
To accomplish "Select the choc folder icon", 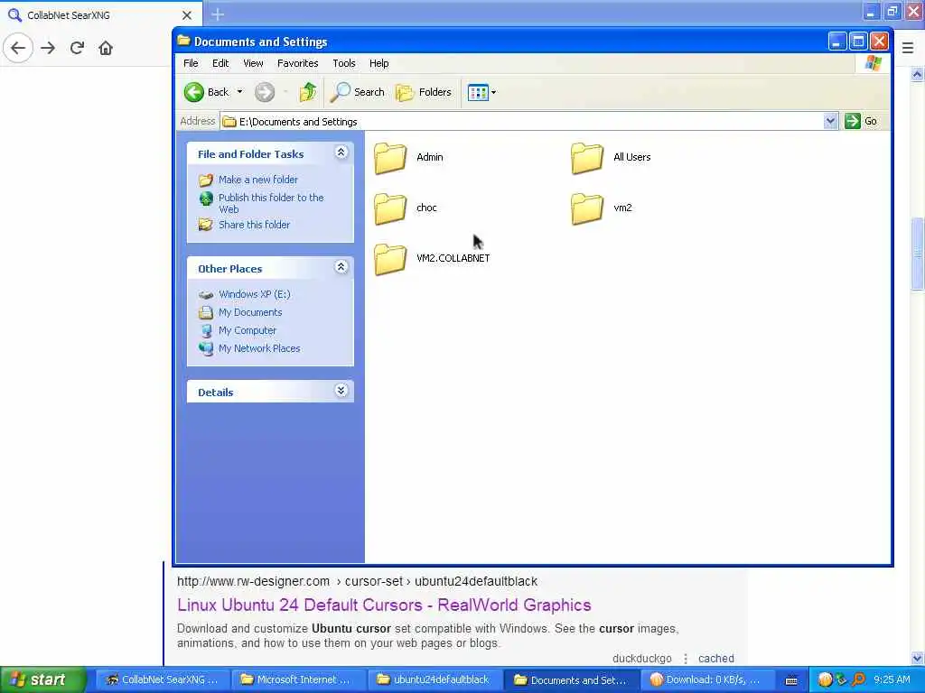I will pos(390,208).
